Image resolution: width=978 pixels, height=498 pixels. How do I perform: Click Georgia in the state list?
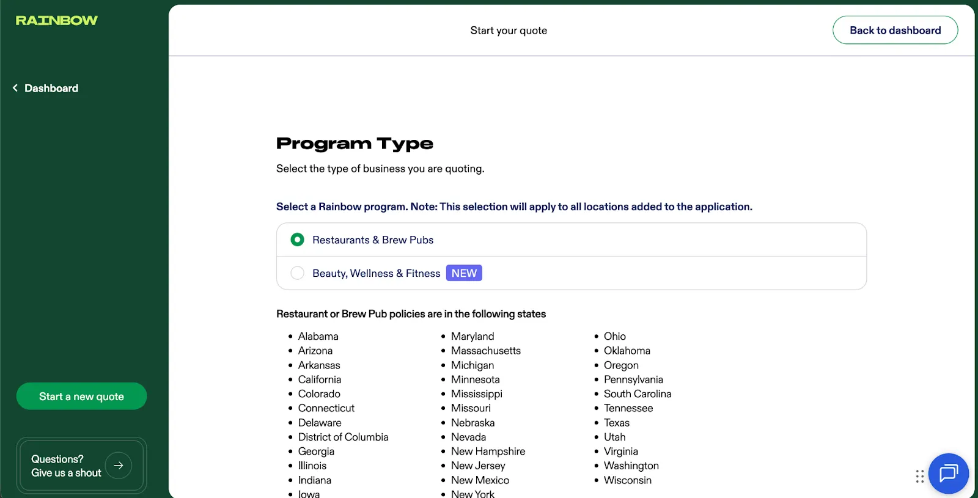pyautogui.click(x=316, y=452)
